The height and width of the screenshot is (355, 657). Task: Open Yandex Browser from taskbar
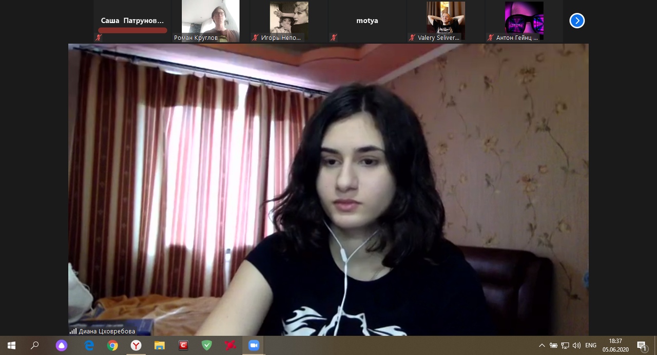[x=136, y=346]
